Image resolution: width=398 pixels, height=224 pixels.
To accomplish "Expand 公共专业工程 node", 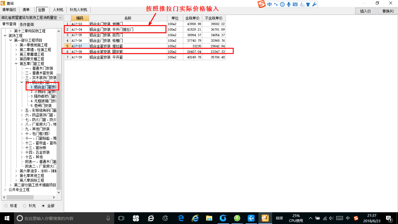I will pyautogui.click(x=5, y=190).
